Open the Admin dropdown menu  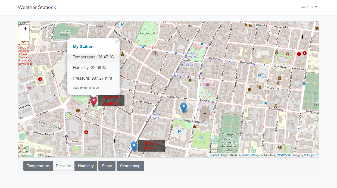pos(309,7)
